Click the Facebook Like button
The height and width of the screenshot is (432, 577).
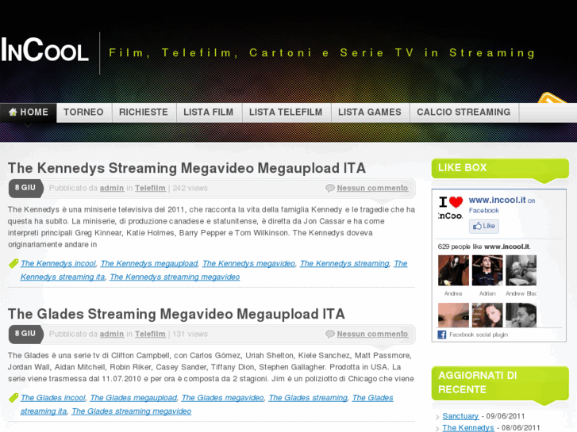click(484, 226)
